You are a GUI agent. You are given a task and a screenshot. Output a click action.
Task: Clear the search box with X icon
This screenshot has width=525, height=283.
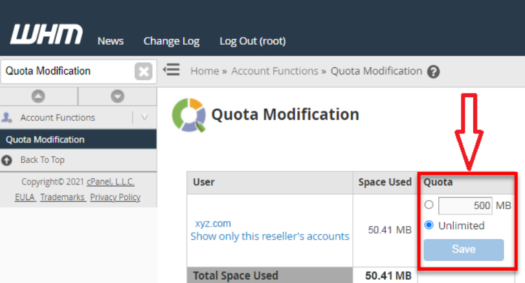pos(143,71)
